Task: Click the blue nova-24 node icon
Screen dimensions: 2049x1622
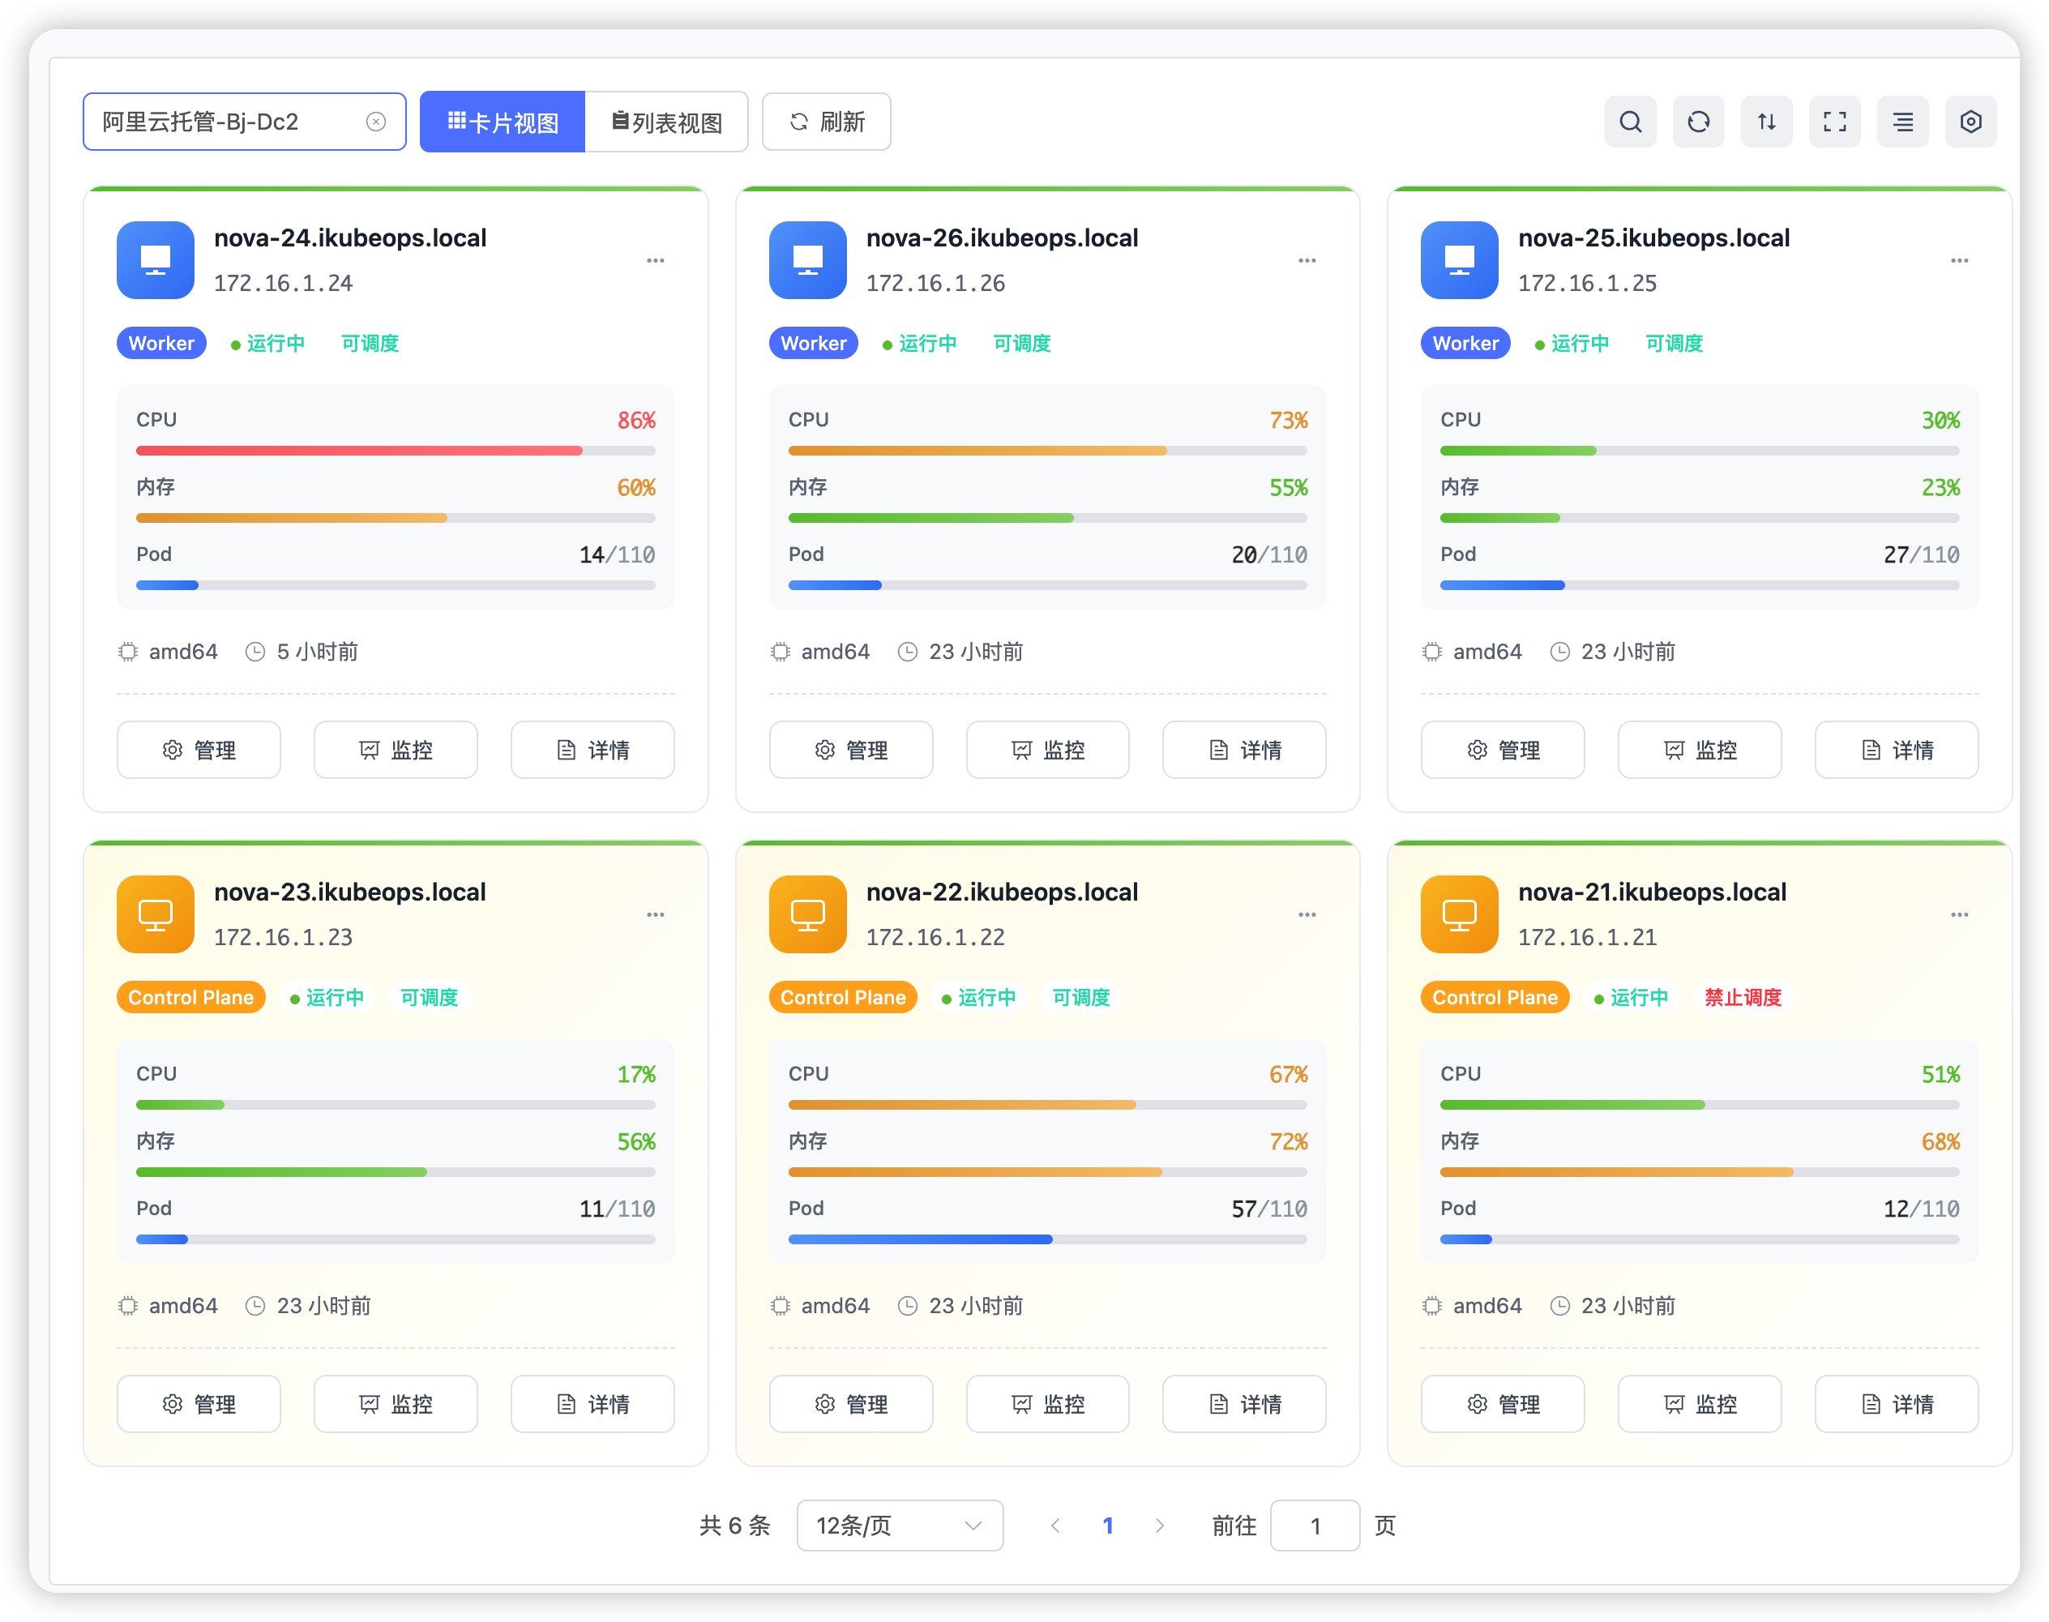Action: (x=155, y=259)
